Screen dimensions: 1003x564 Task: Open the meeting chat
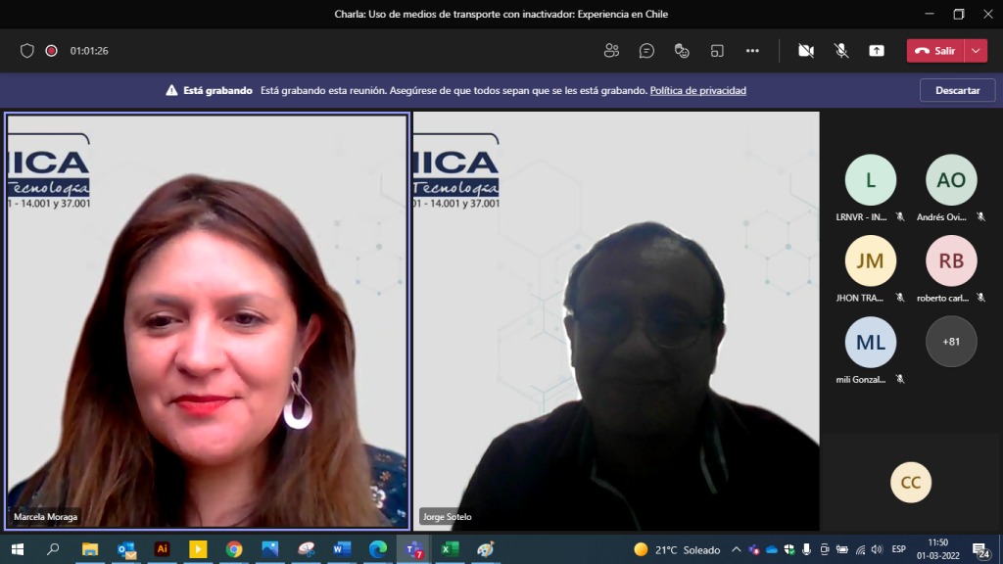tap(646, 51)
